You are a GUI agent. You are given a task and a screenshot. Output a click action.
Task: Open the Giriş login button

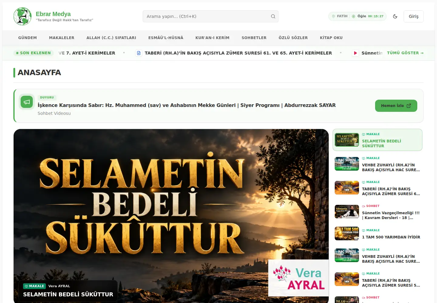pos(414,16)
